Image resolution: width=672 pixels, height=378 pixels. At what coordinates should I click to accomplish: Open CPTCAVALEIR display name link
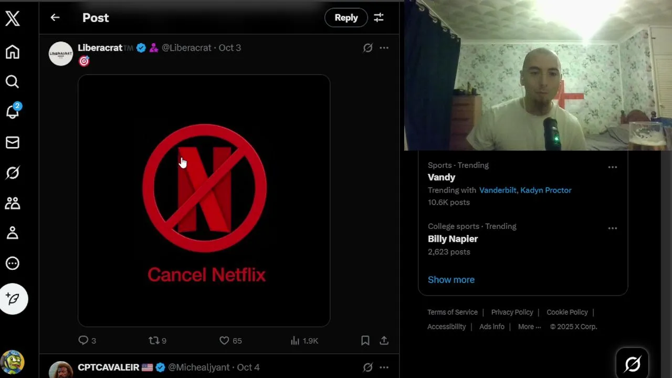pos(109,367)
